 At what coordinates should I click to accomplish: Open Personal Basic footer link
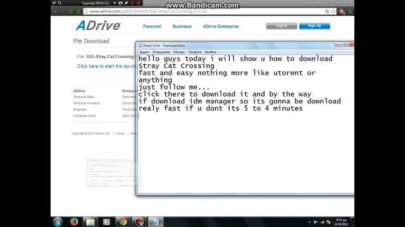pyautogui.click(x=84, y=97)
